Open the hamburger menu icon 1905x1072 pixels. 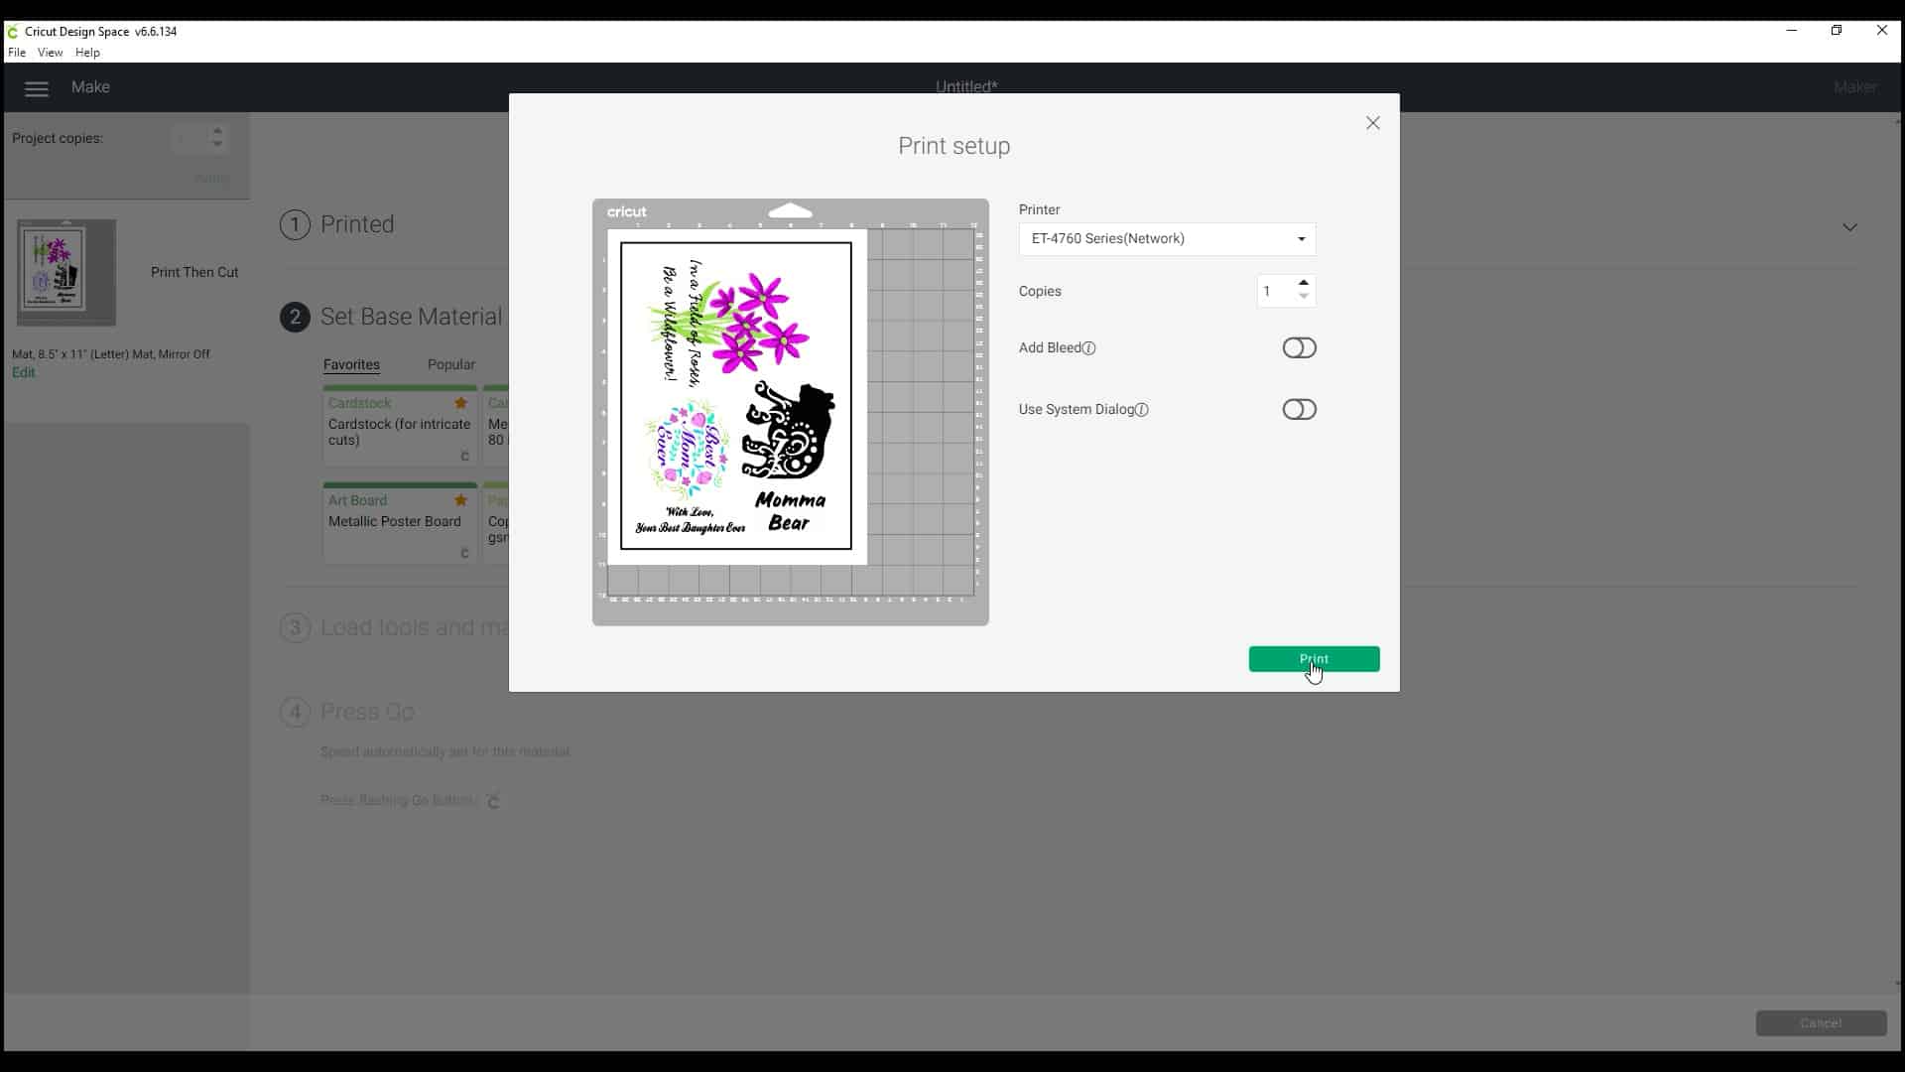click(x=37, y=89)
